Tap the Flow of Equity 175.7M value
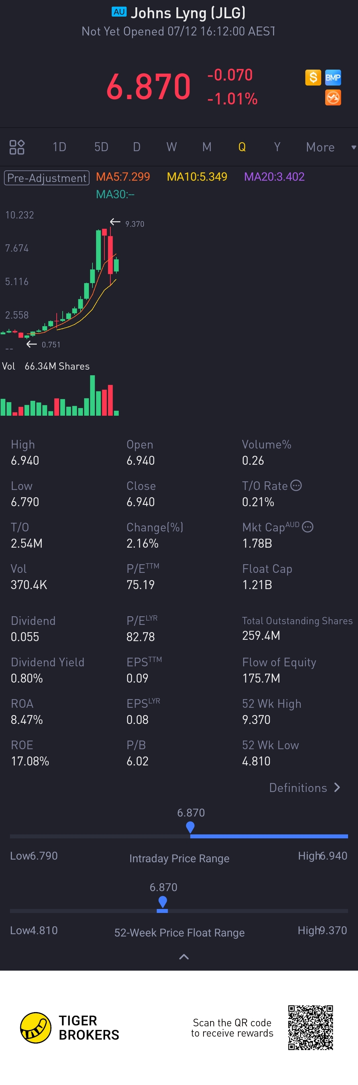The height and width of the screenshot is (1085, 358). (261, 678)
